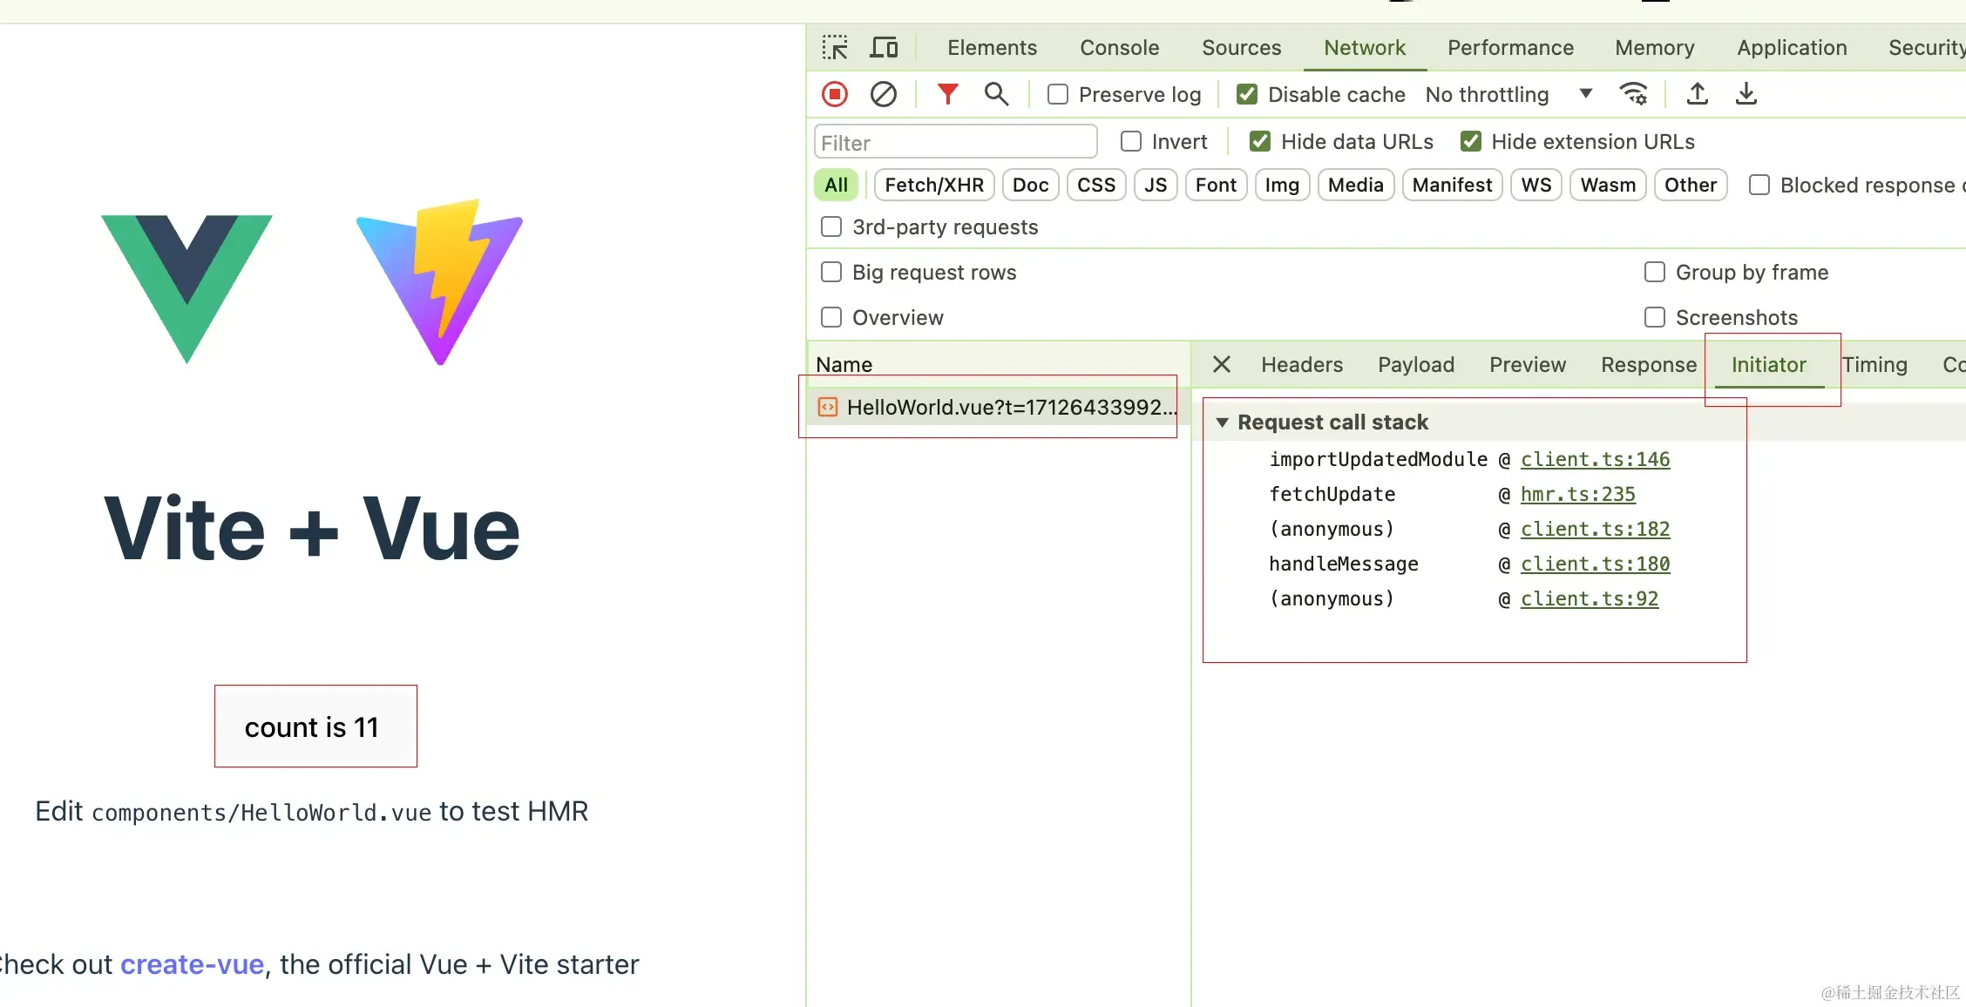Toggle the red filter funnel icon
1966x1007 pixels.
(x=947, y=93)
